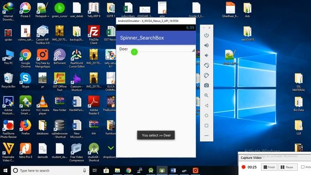This screenshot has width=311, height=175.
Task: Select the Recycle Bin
Action: click(8, 80)
